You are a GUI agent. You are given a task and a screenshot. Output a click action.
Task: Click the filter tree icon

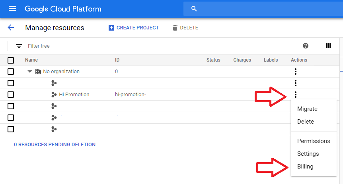tap(19, 46)
